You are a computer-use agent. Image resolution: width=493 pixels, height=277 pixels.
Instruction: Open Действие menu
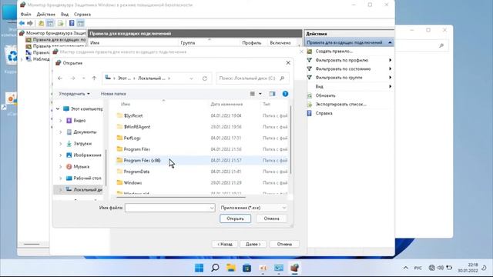[46, 14]
